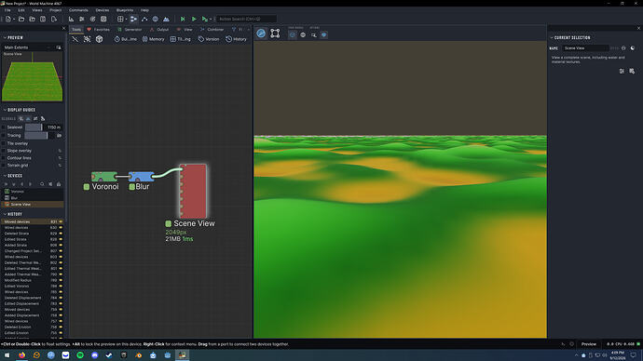This screenshot has width=643, height=361.
Task: Click the search icon in the Devices panel
Action: (42, 184)
